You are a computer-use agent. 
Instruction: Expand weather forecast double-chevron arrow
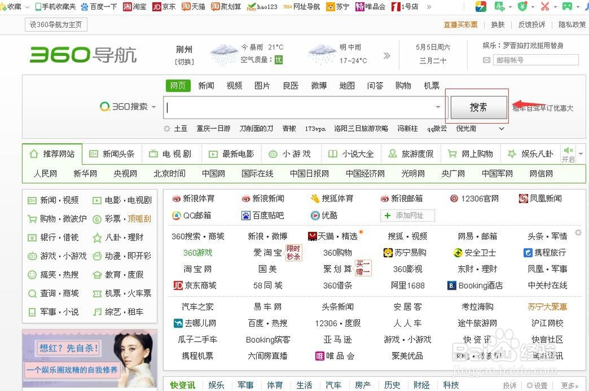(386, 55)
